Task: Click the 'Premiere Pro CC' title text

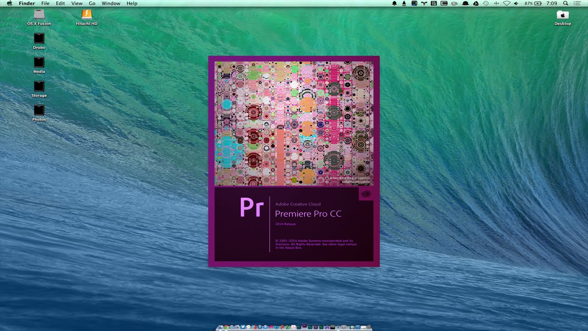Action: (308, 214)
